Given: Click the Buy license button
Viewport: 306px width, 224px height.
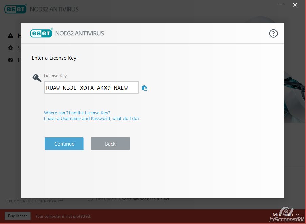Looking at the screenshot, I should 18,216.
